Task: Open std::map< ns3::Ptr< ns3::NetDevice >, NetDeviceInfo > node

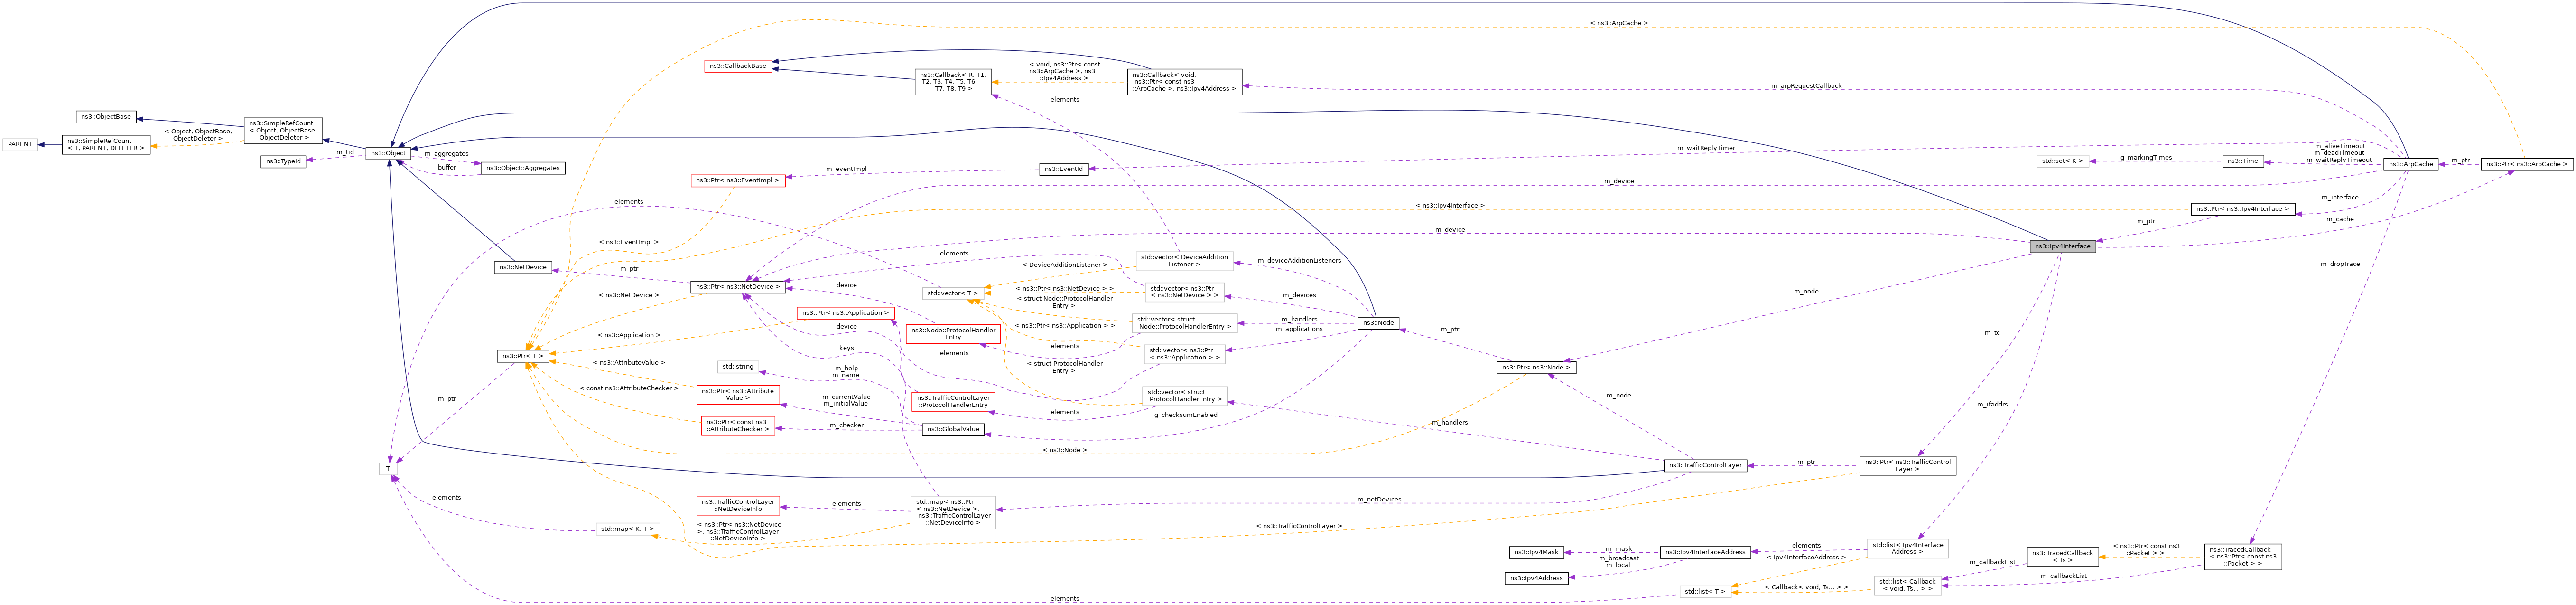Action: click(953, 513)
